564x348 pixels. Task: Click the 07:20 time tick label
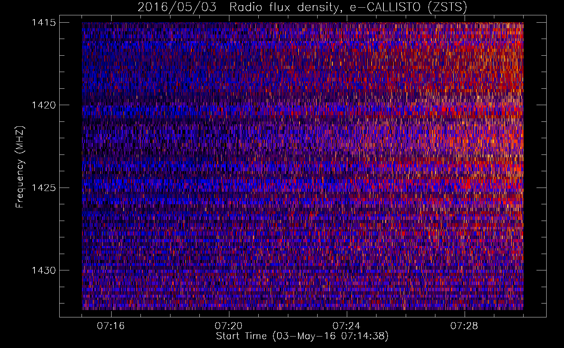pyautogui.click(x=228, y=326)
